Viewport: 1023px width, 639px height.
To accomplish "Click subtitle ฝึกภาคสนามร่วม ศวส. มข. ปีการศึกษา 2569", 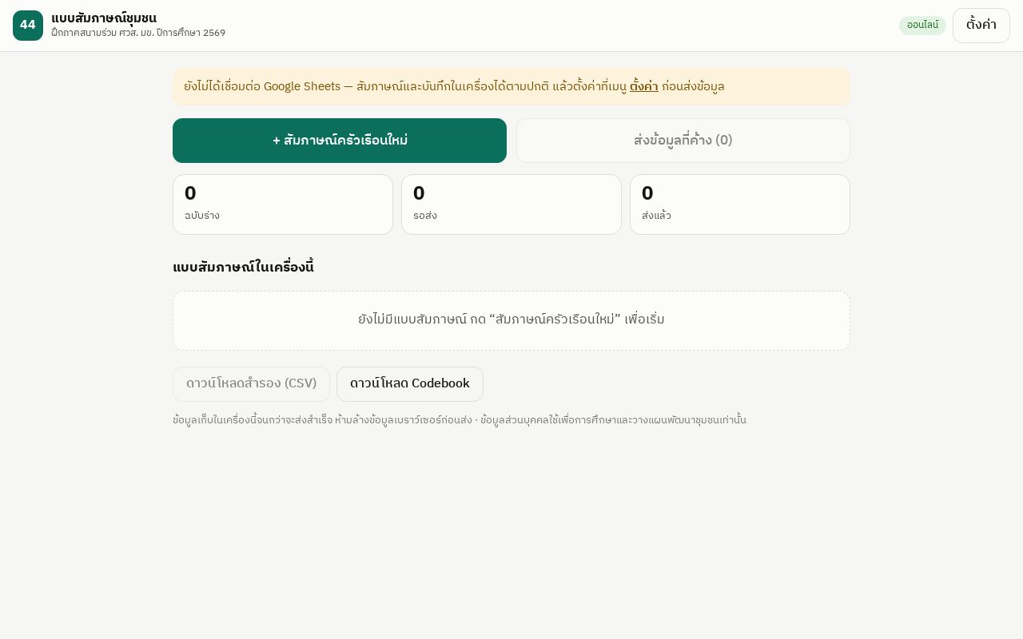I will click(x=138, y=34).
